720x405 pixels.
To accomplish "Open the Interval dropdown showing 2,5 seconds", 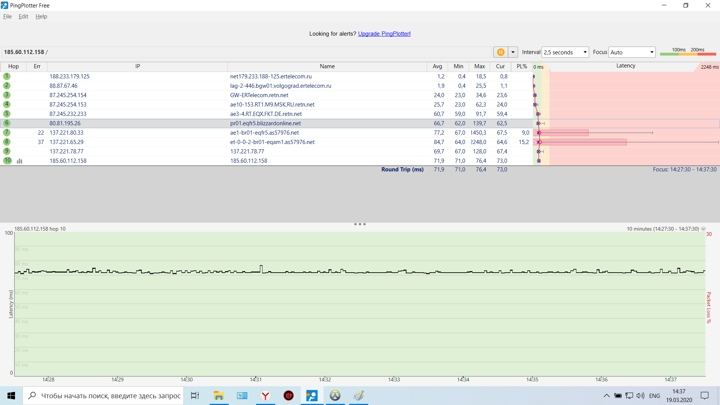I will 565,52.
